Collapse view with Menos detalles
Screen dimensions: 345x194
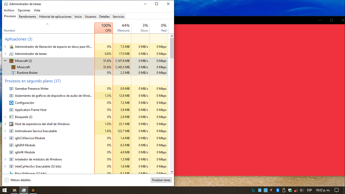[x=18, y=180]
